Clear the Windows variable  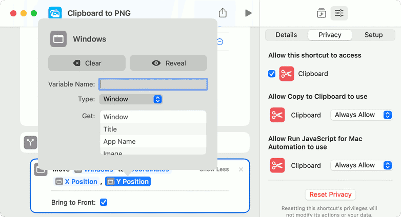[87, 63]
